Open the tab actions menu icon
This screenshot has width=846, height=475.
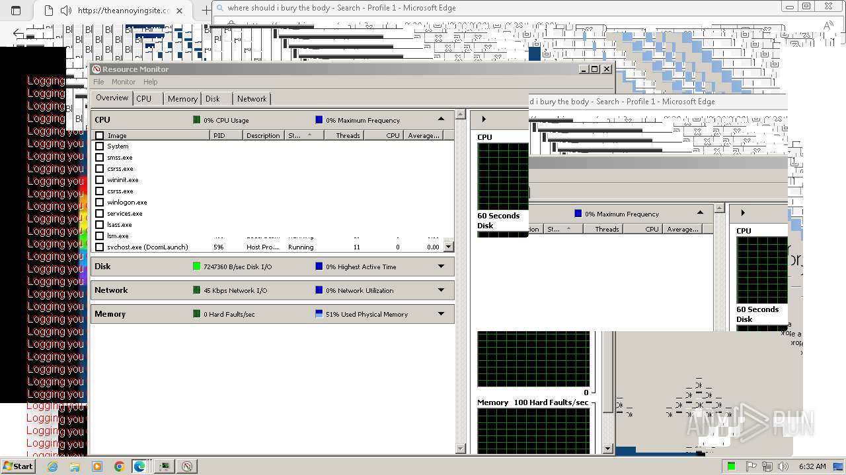pos(16,11)
